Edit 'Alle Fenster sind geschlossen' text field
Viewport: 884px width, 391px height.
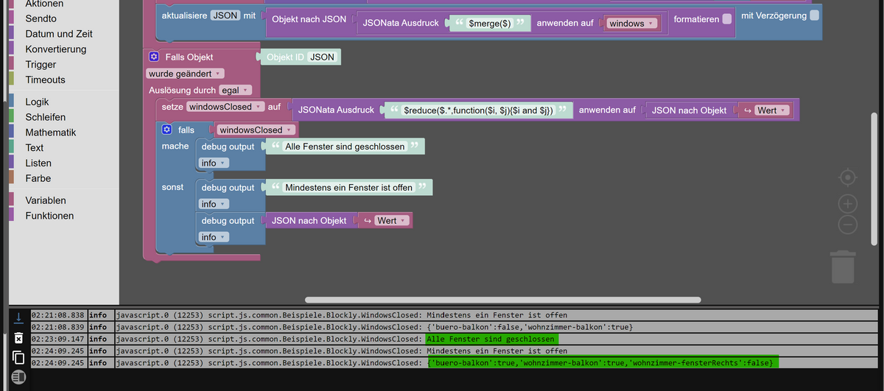[x=345, y=147]
